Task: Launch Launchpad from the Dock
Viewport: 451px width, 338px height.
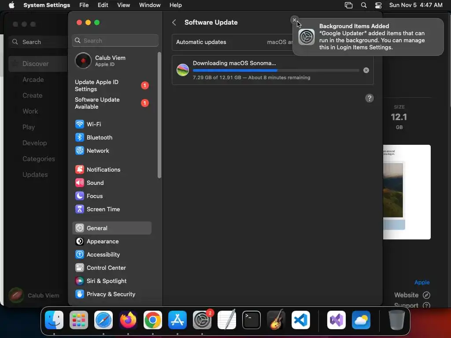Action: [79, 320]
